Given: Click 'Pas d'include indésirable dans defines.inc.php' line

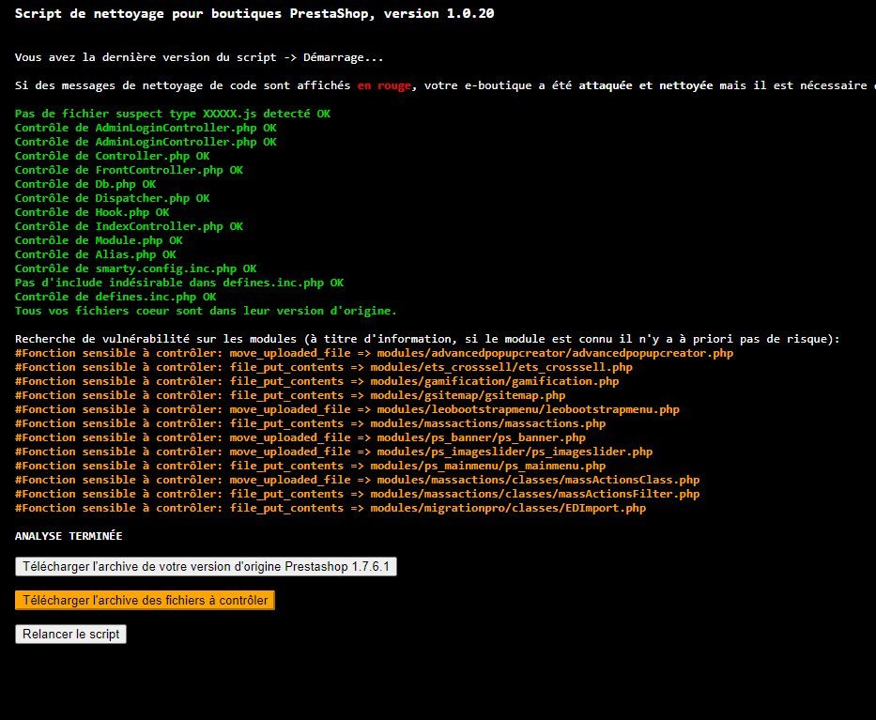Looking at the screenshot, I should (x=179, y=283).
